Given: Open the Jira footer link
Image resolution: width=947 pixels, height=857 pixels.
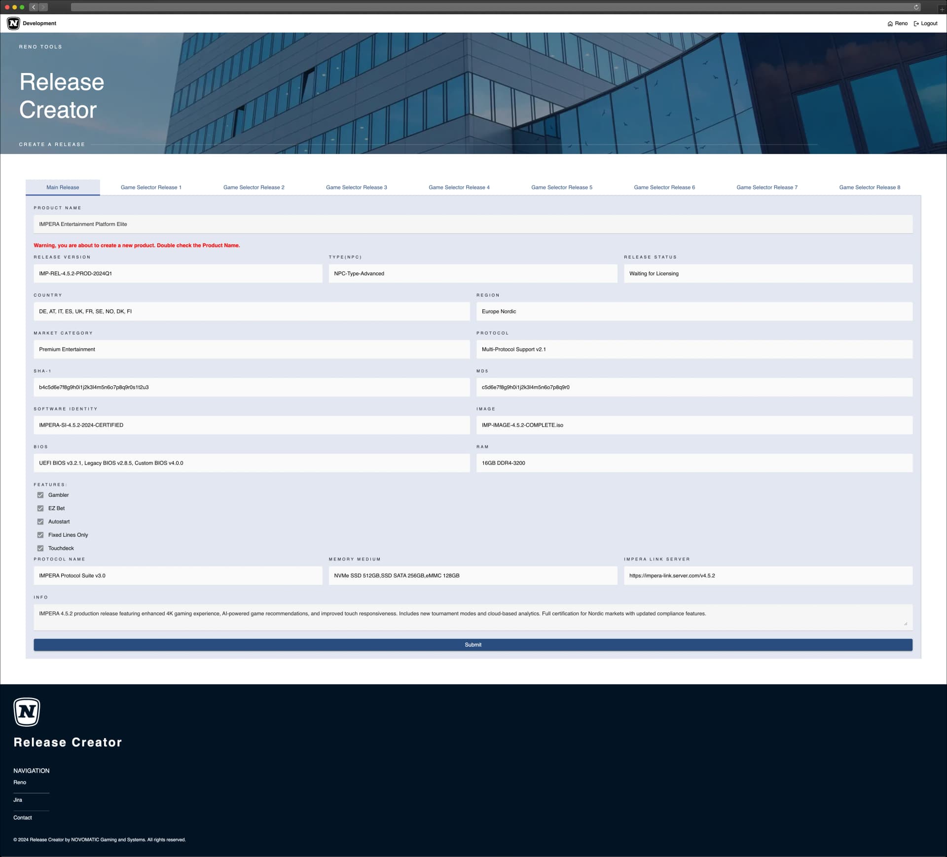Looking at the screenshot, I should [x=18, y=800].
